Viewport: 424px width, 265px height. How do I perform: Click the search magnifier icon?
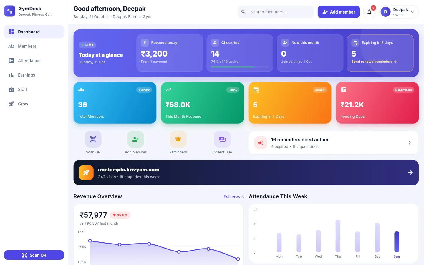[x=243, y=12]
